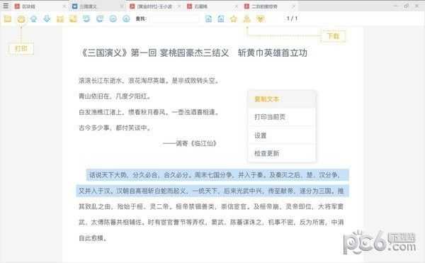Switch to the 黄金时代-王小波 tab

click(154, 6)
